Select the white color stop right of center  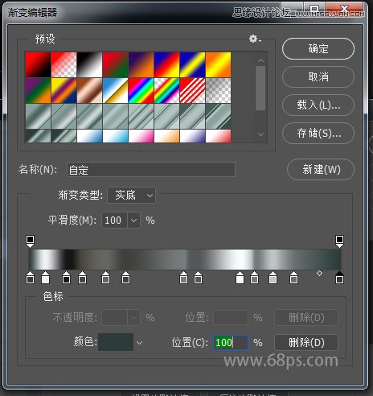click(240, 278)
